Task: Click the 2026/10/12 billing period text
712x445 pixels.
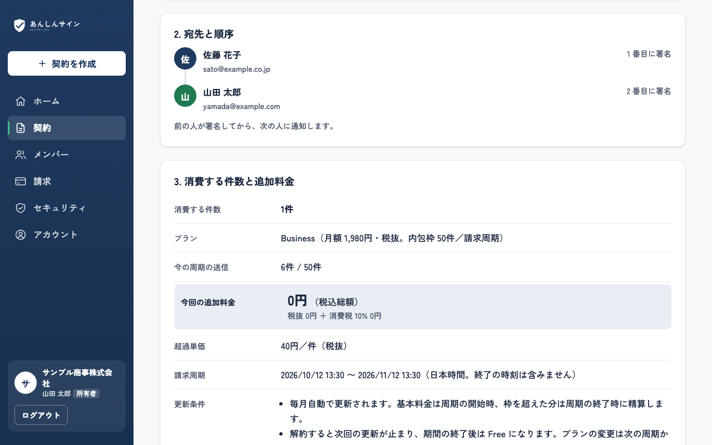Action: coord(429,375)
